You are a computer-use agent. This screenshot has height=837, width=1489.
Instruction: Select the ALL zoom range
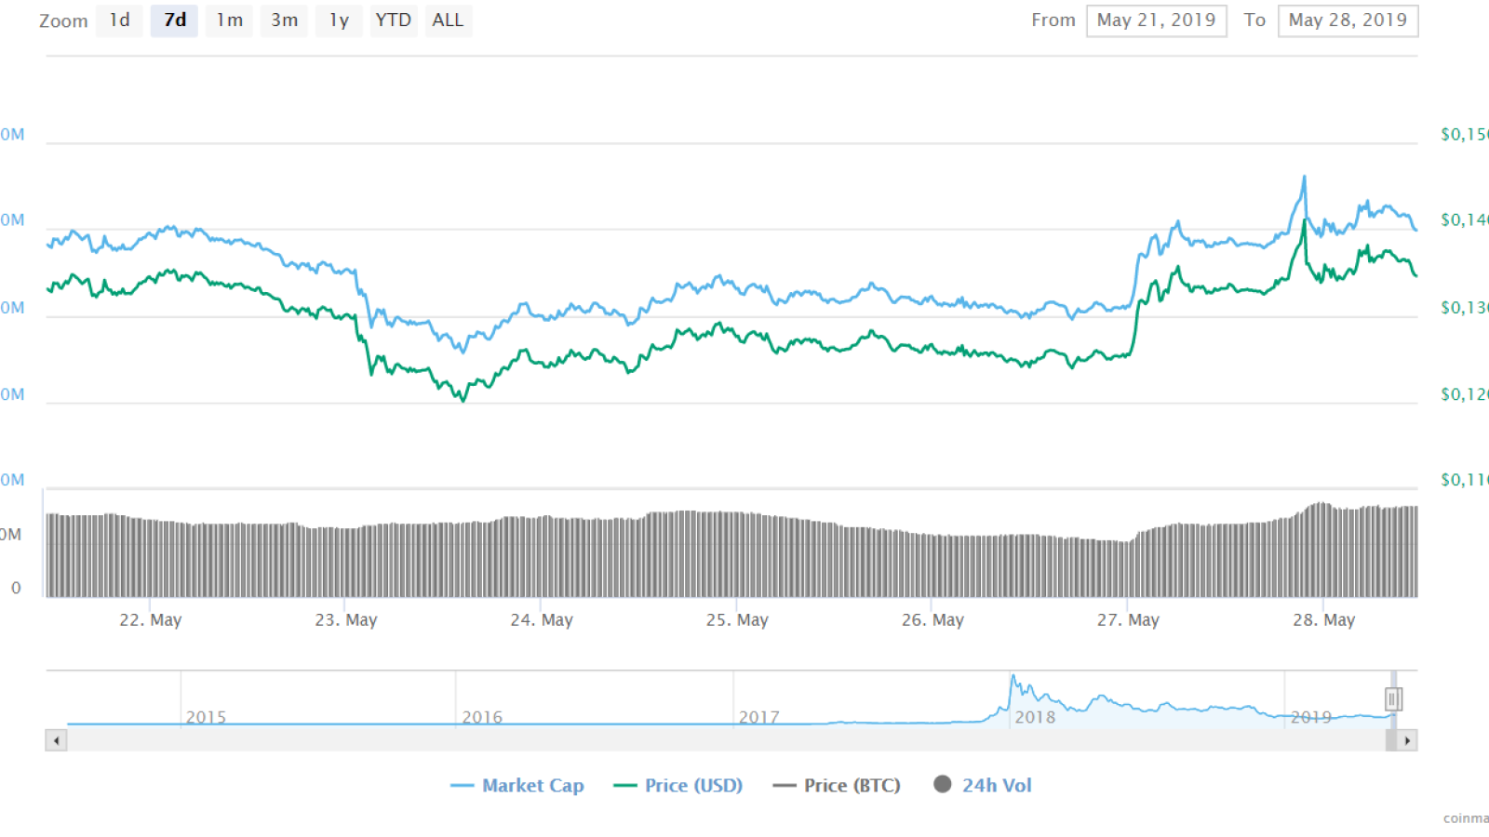449,20
